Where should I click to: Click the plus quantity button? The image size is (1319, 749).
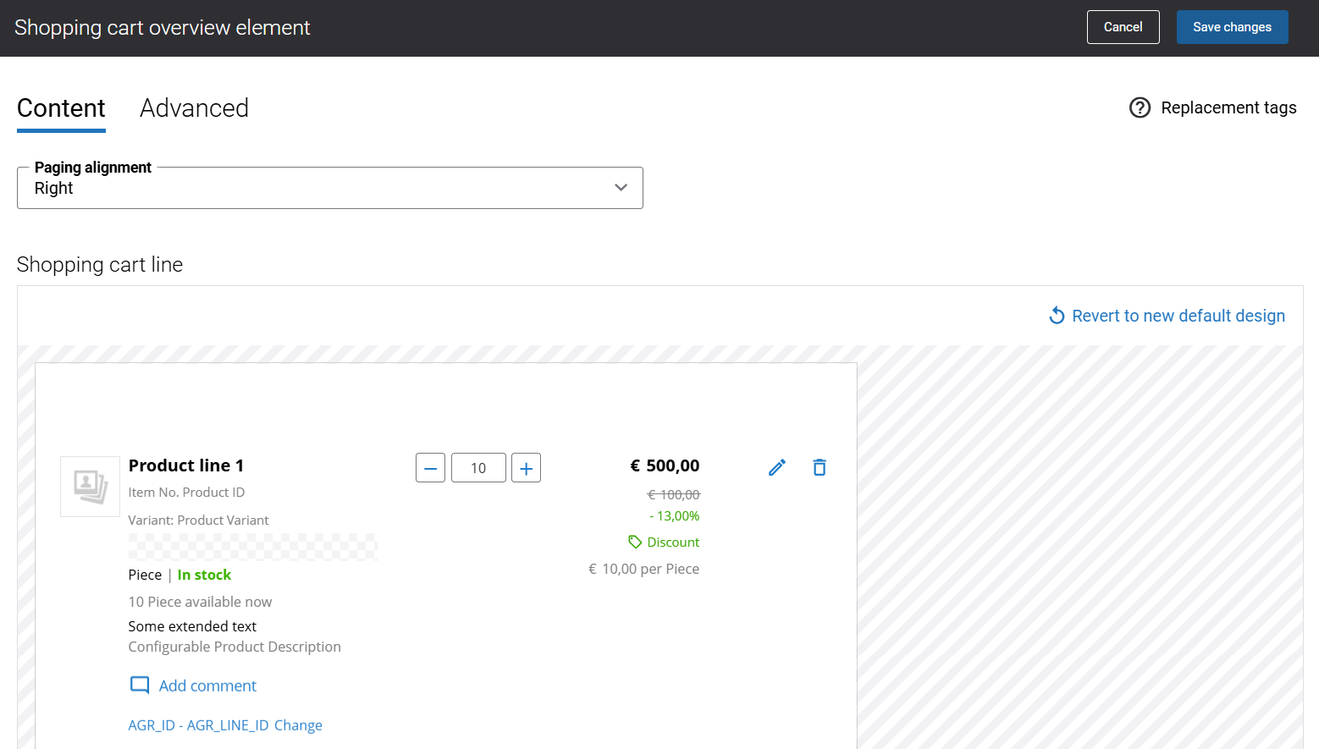point(526,468)
